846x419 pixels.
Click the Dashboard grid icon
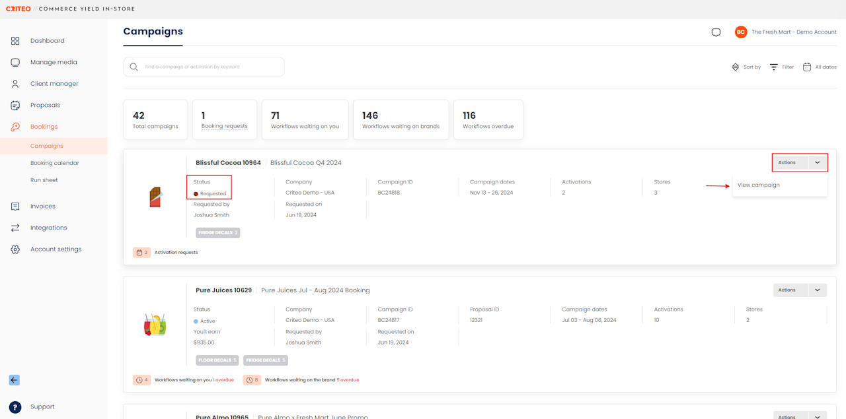click(15, 41)
